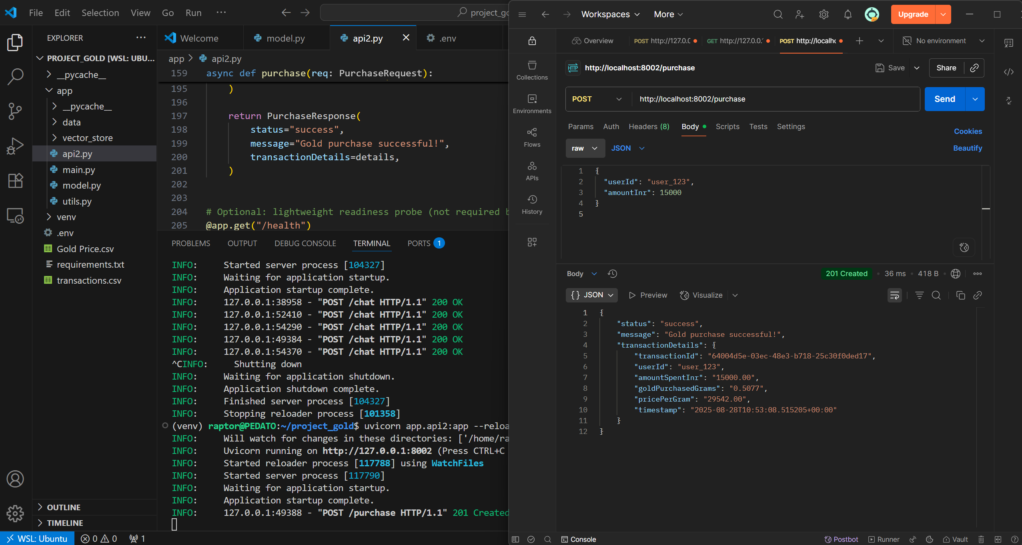This screenshot has width=1022, height=545.
Task: Open Source Control view in VS Code
Action: coord(15,111)
